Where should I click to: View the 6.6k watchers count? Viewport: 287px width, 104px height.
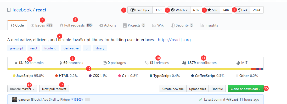pos(196,10)
